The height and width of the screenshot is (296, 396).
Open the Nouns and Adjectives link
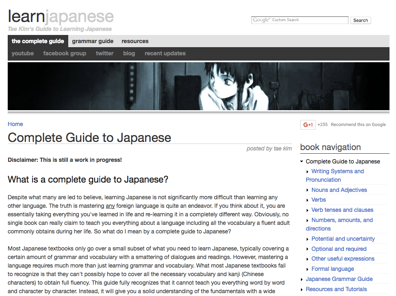click(x=339, y=190)
